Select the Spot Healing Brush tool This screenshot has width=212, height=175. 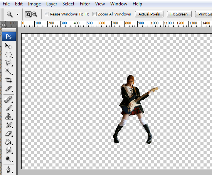8,100
